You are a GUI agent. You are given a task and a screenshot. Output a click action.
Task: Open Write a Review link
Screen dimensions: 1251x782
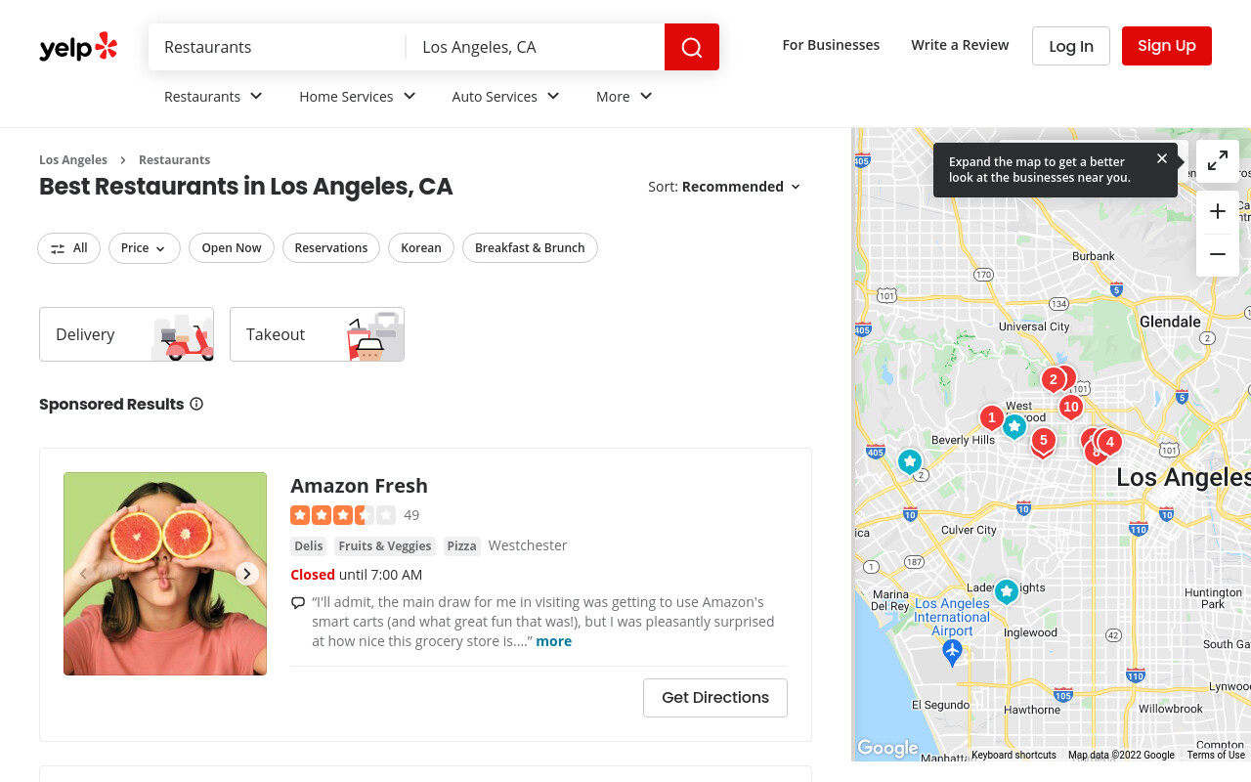[x=960, y=45]
